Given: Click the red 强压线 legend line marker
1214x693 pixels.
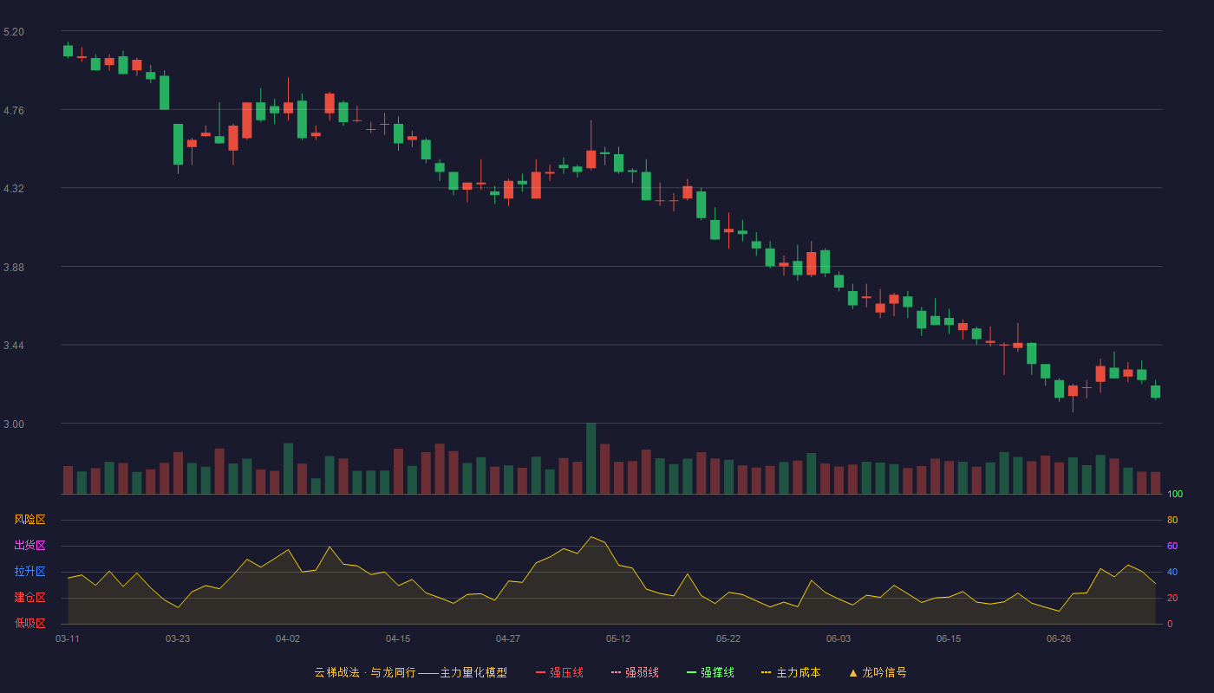Looking at the screenshot, I should click(540, 672).
